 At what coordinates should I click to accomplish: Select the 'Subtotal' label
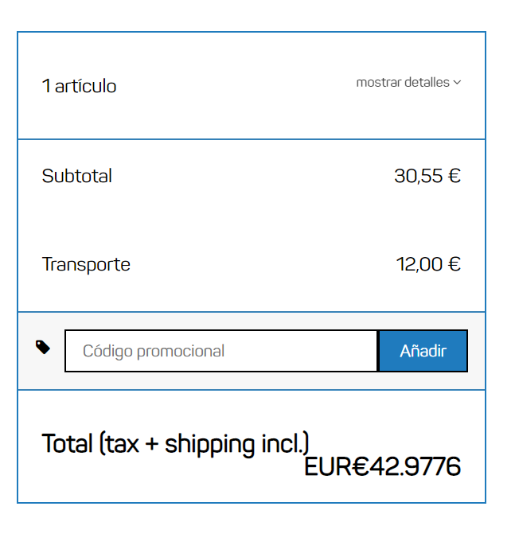tap(77, 176)
